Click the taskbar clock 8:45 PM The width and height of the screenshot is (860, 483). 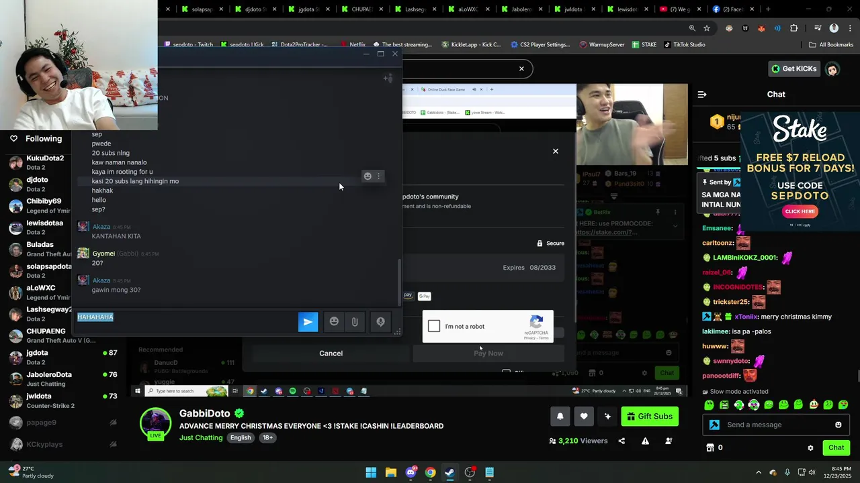pos(841,472)
